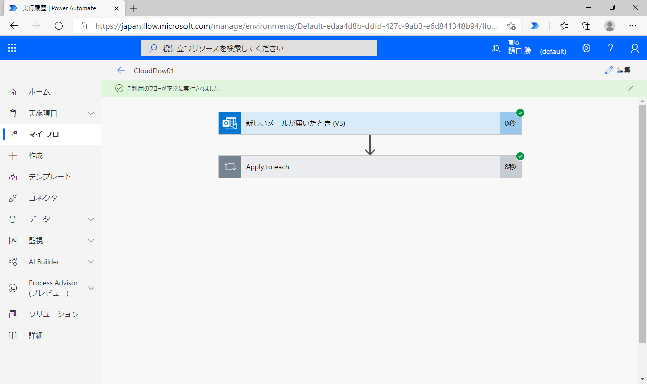Viewport: 647px width, 384px height.
Task: Click the コネクタ plug icon
Action: click(13, 198)
